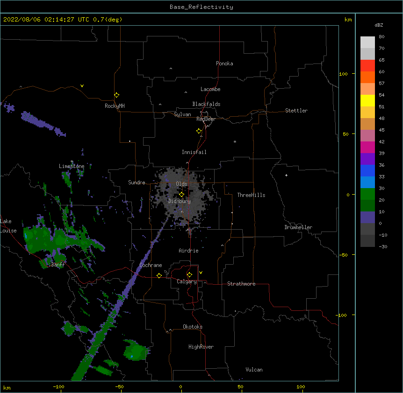The image size is (403, 393).
Task: Click the HighRiver label
Action: (201, 347)
